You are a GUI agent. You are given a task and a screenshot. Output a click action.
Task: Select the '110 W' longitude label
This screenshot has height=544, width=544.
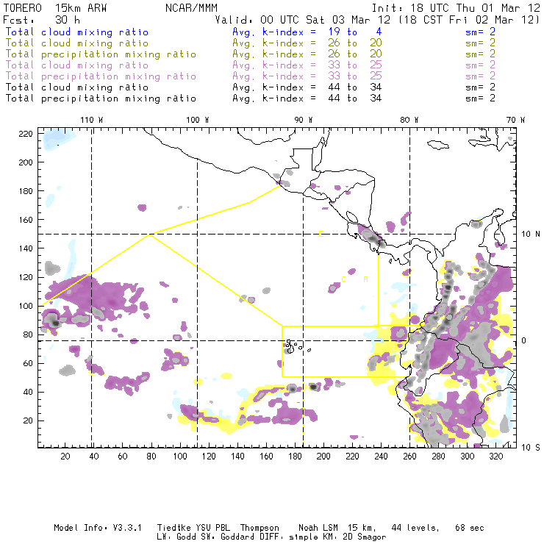[92, 120]
